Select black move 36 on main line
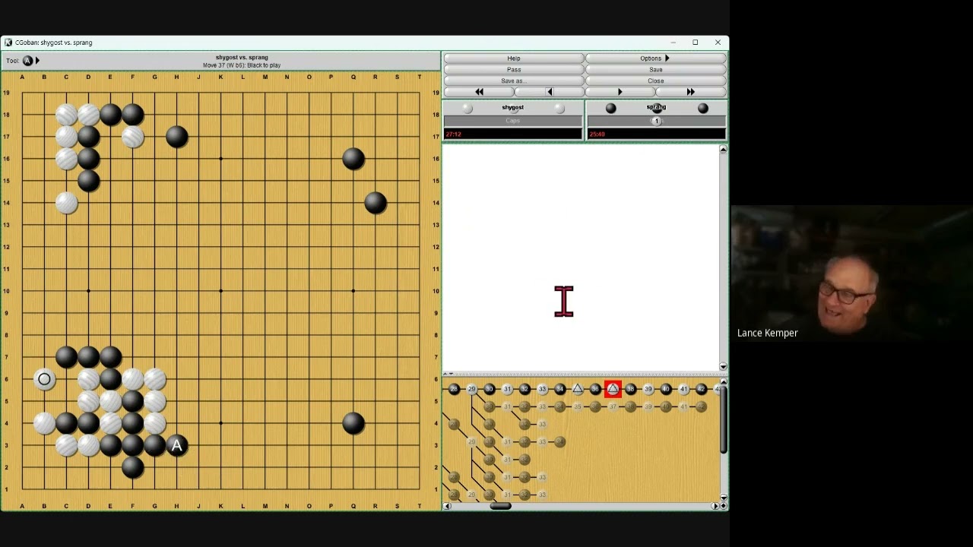Screen dimensions: 973x547 [595, 389]
